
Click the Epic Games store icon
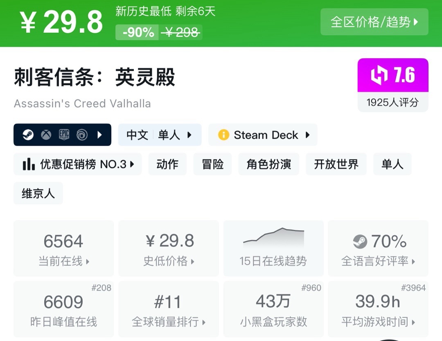[64, 135]
